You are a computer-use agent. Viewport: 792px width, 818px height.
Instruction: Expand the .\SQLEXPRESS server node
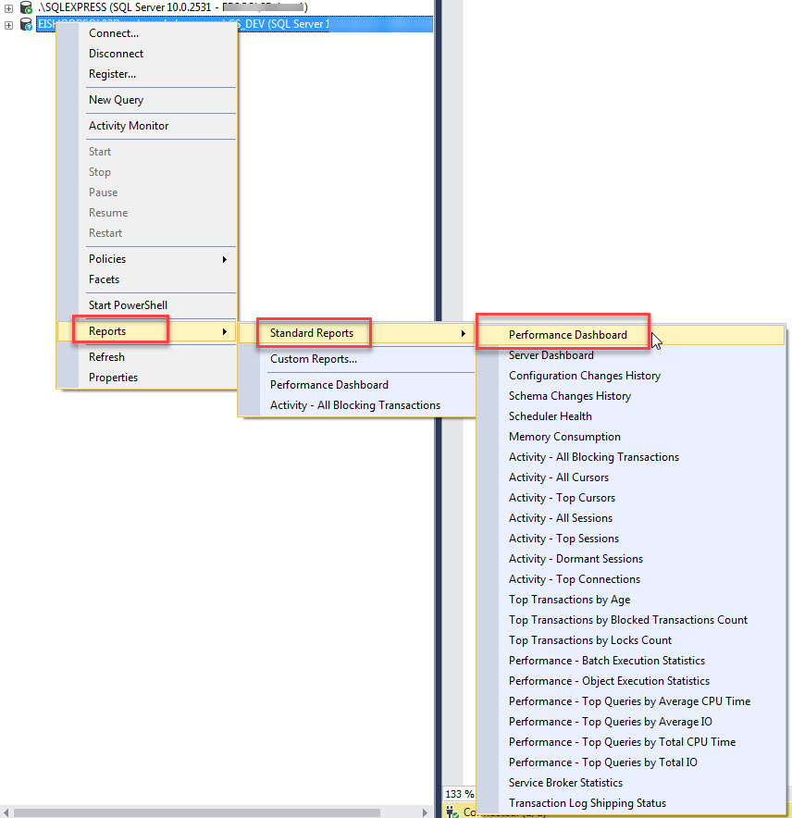point(8,7)
